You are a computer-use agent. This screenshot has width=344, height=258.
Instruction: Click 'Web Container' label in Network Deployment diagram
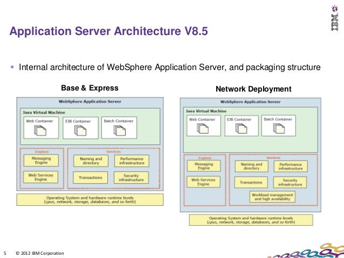(202, 120)
